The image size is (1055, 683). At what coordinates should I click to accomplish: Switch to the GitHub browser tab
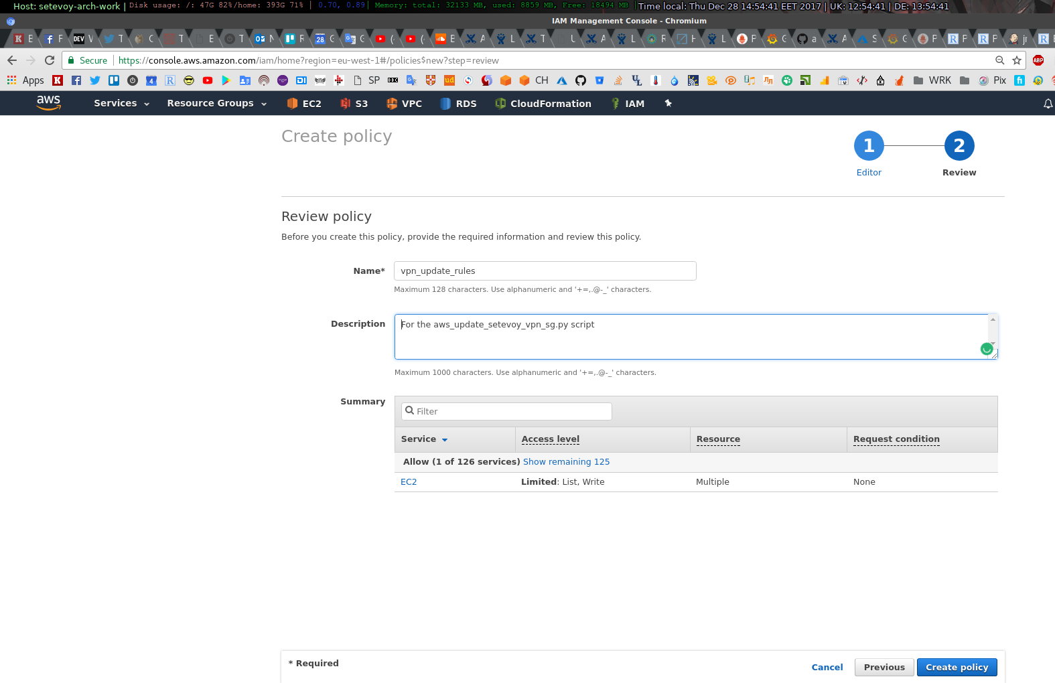(x=807, y=39)
